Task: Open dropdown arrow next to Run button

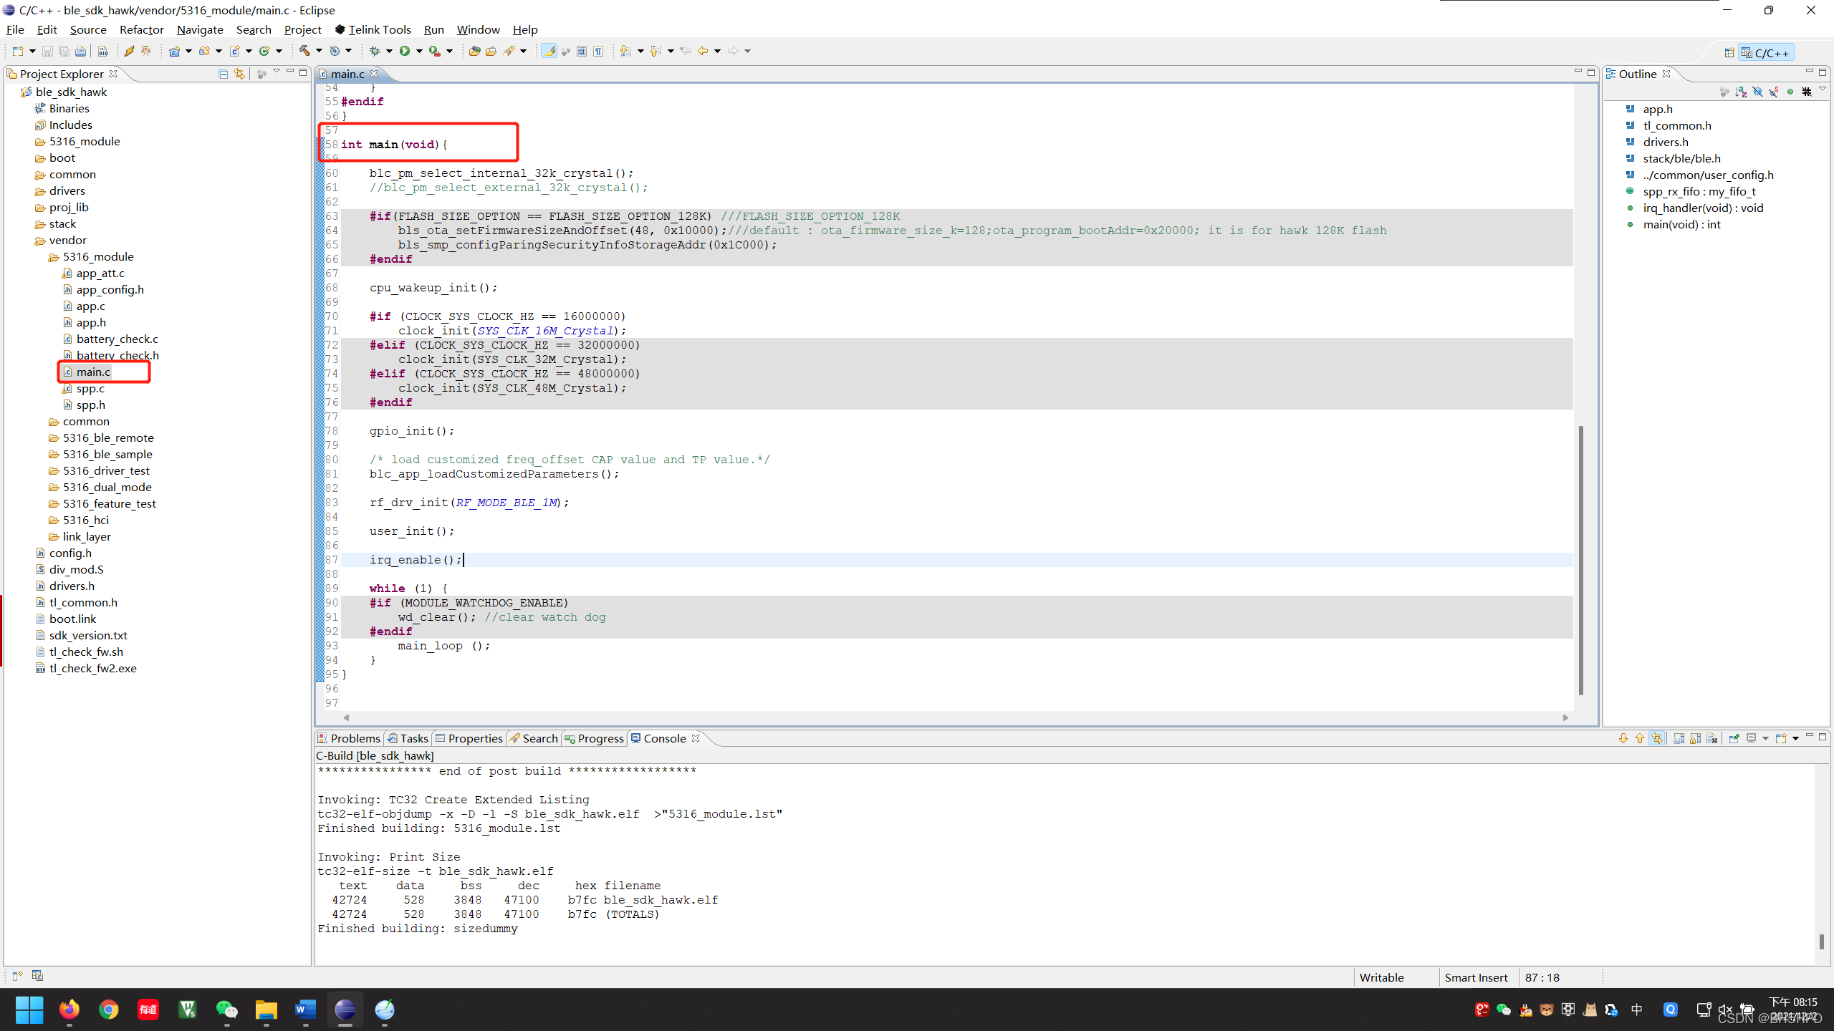Action: [x=419, y=51]
